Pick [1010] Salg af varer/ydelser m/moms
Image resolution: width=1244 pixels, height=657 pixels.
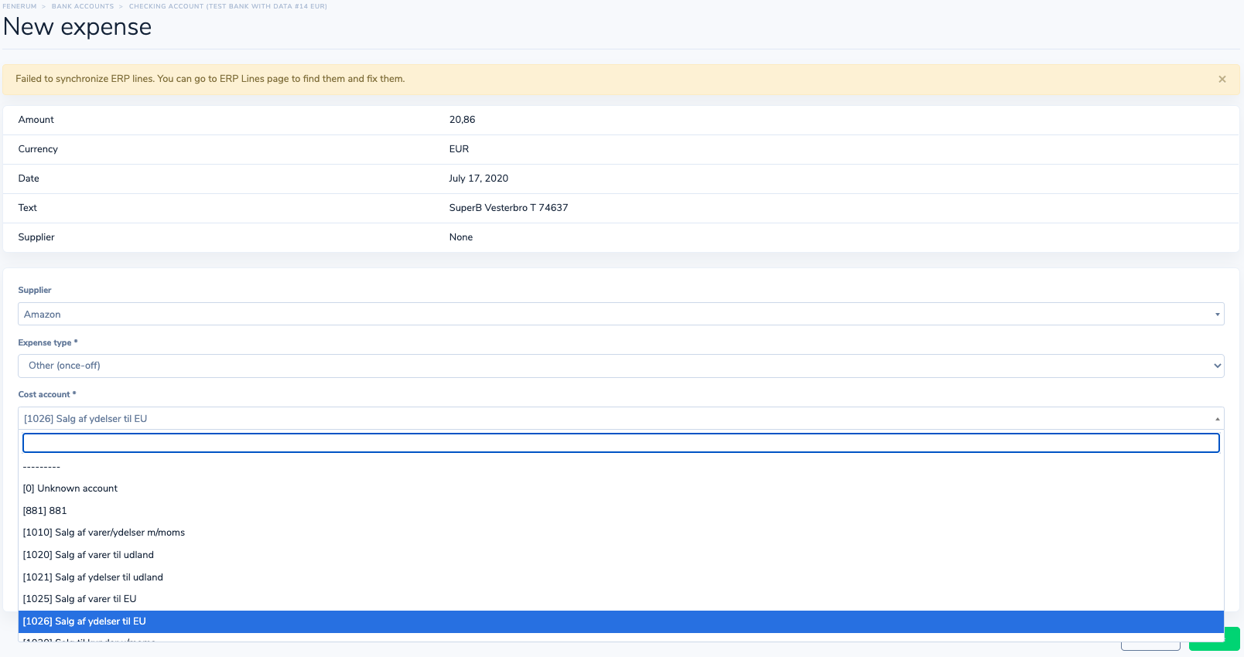[x=621, y=533]
